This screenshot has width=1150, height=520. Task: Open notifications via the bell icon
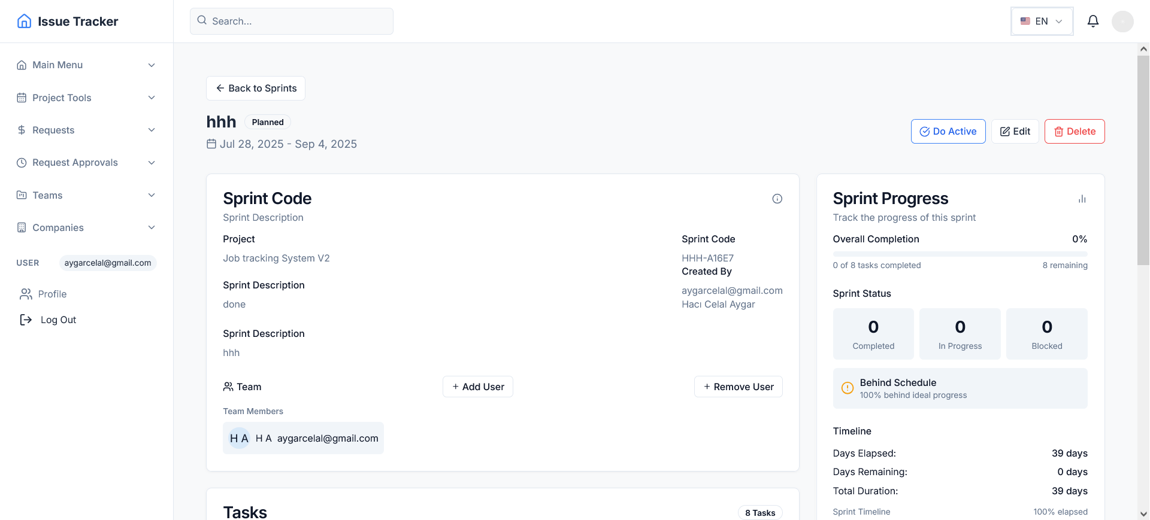(x=1092, y=21)
